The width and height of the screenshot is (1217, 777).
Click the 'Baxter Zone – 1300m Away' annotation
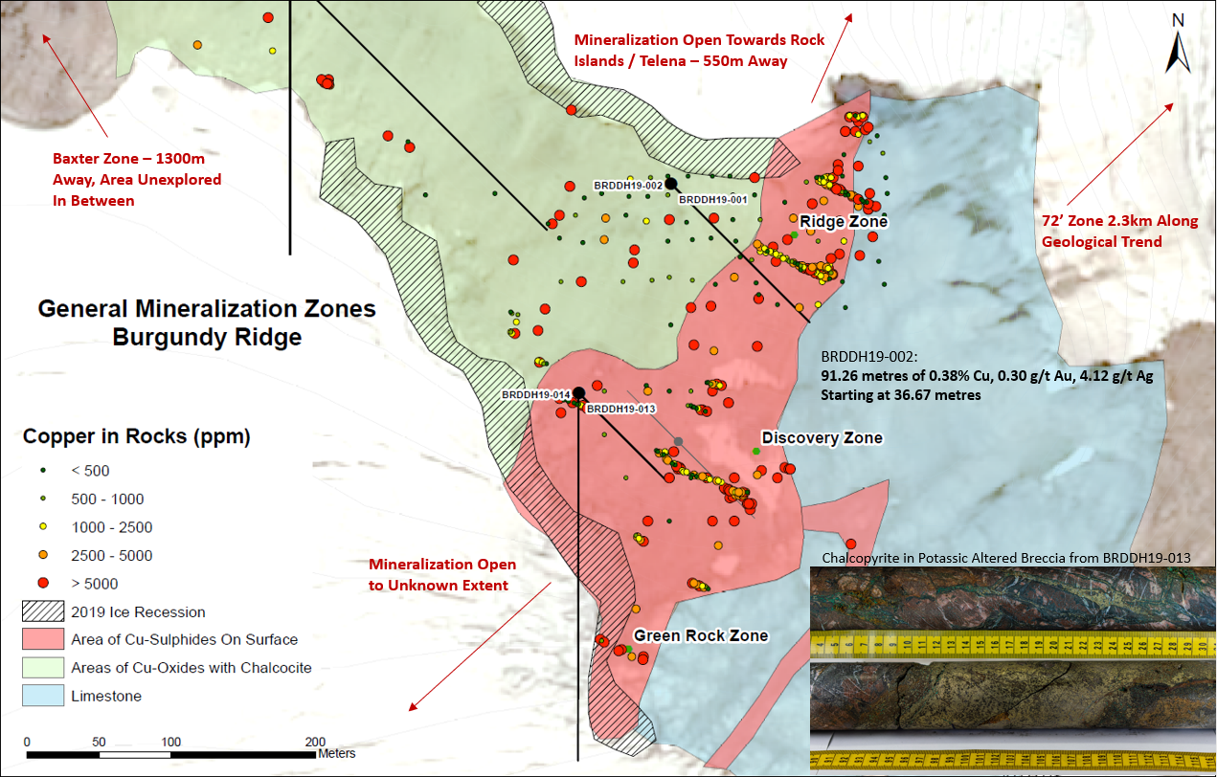[x=137, y=178]
